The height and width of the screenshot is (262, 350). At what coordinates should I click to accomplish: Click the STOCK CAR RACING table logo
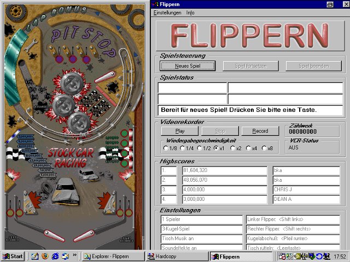click(x=71, y=158)
